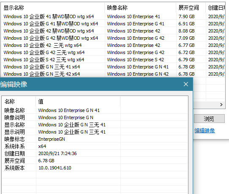Select the 创建日期 property row in dialog
Image resolution: width=229 pixels, height=194 pixels.
pyautogui.click(x=95, y=153)
